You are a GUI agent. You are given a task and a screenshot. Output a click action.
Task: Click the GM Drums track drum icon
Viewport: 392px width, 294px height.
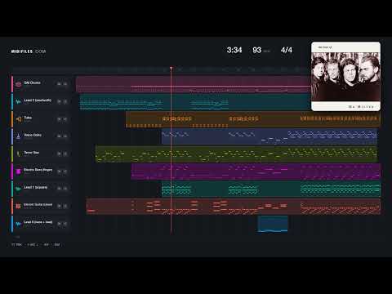19,84
